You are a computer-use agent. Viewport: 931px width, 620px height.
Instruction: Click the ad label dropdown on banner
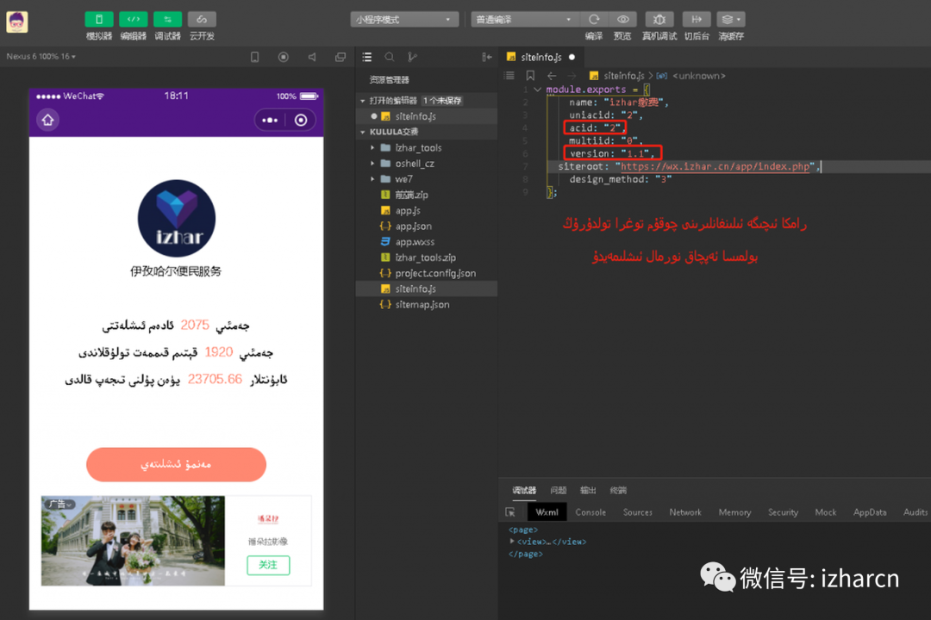(59, 504)
